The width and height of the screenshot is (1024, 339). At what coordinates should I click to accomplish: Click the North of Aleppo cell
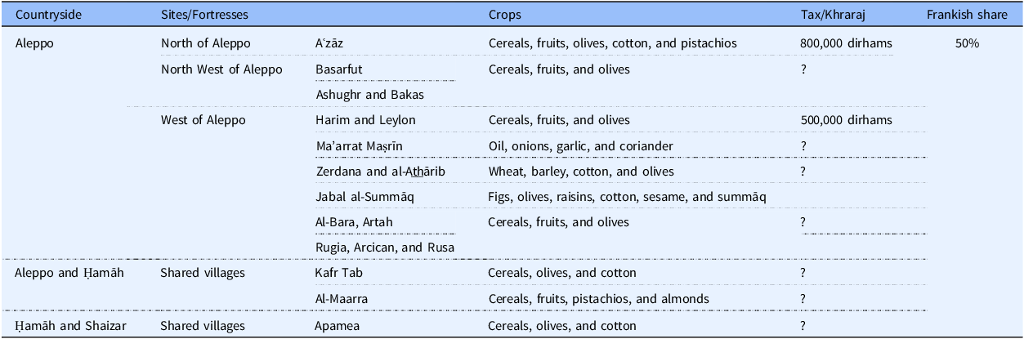206,43
